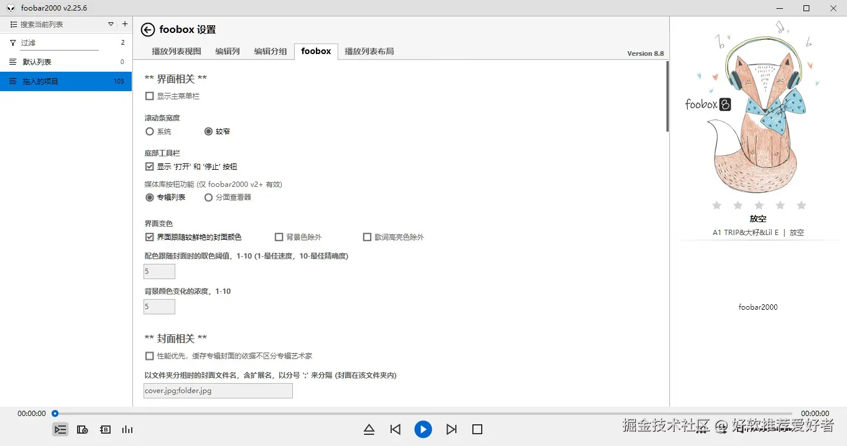The image size is (847, 446).
Task: Click the foobar2000 alien icon in title bar
Action: click(11, 8)
